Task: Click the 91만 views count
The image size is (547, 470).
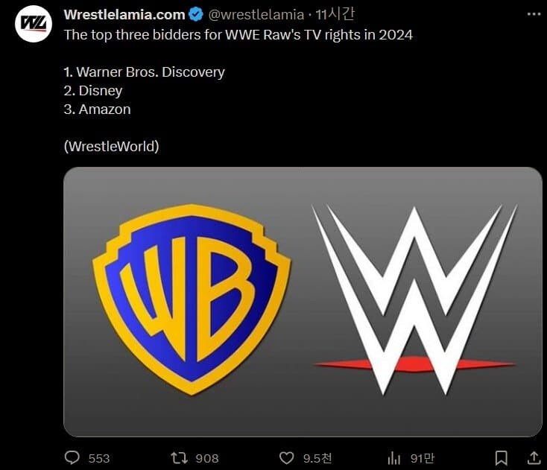Action: [x=422, y=458]
